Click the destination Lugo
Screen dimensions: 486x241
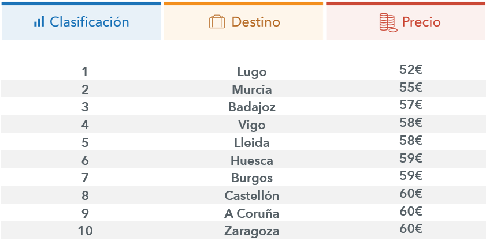[x=252, y=72]
